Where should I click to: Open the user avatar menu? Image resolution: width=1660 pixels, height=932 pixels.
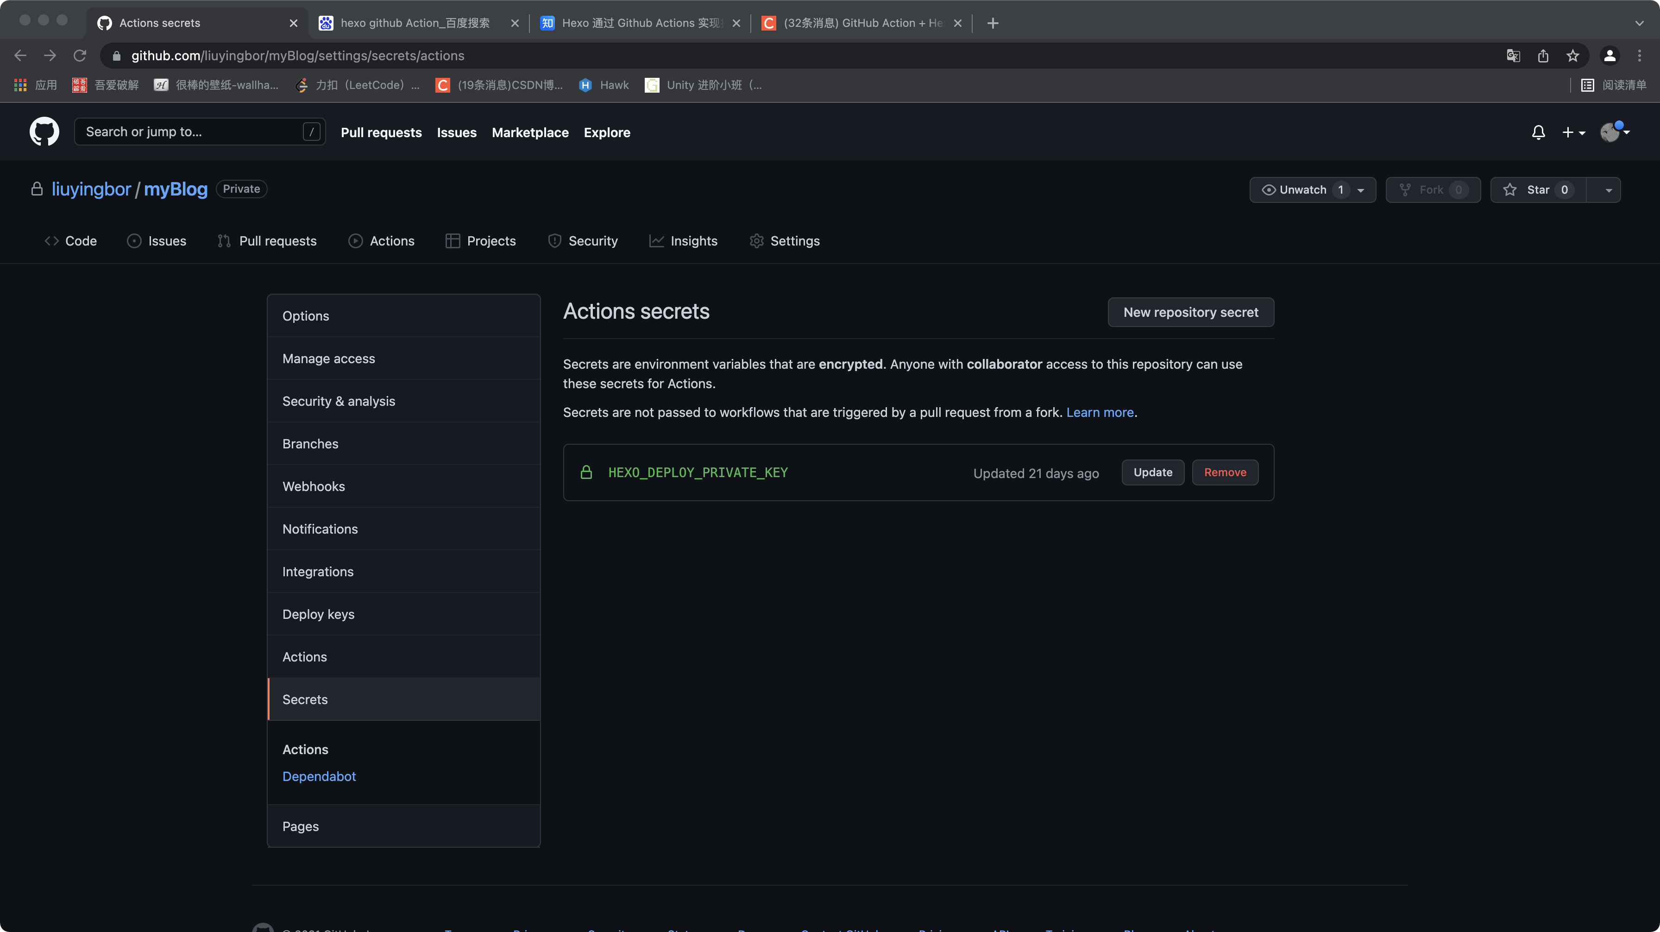[1615, 132]
